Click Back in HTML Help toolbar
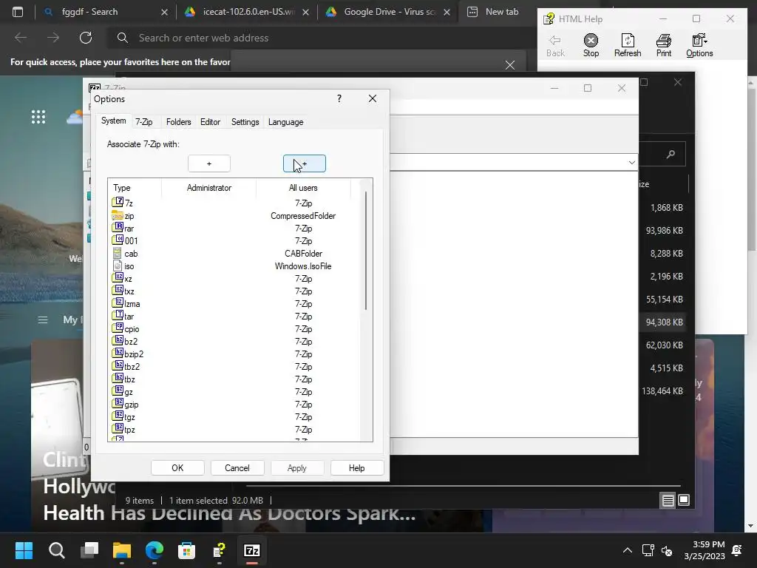 tap(555, 45)
